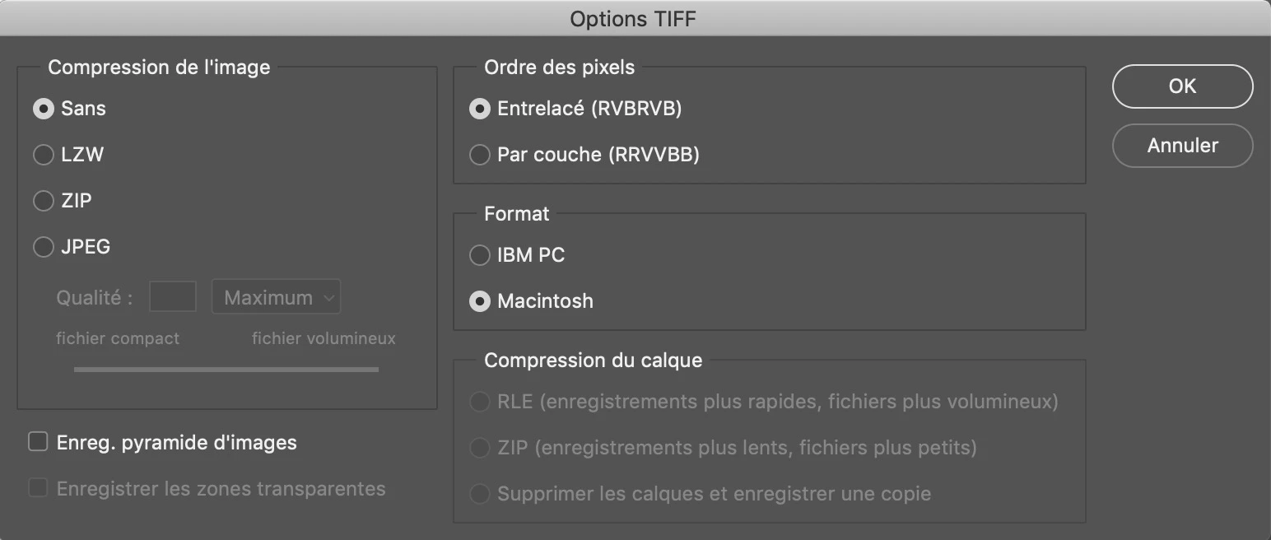This screenshot has width=1271, height=540.
Task: Click the OK button
Action: 1182,86
